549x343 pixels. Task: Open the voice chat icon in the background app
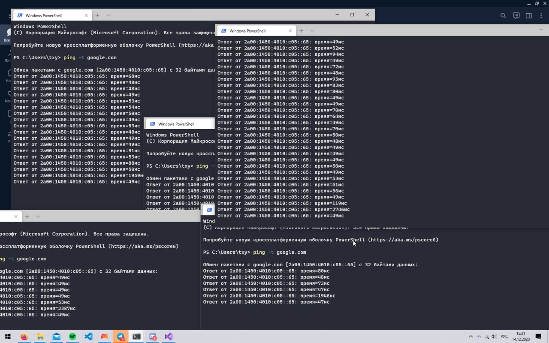[516, 16]
